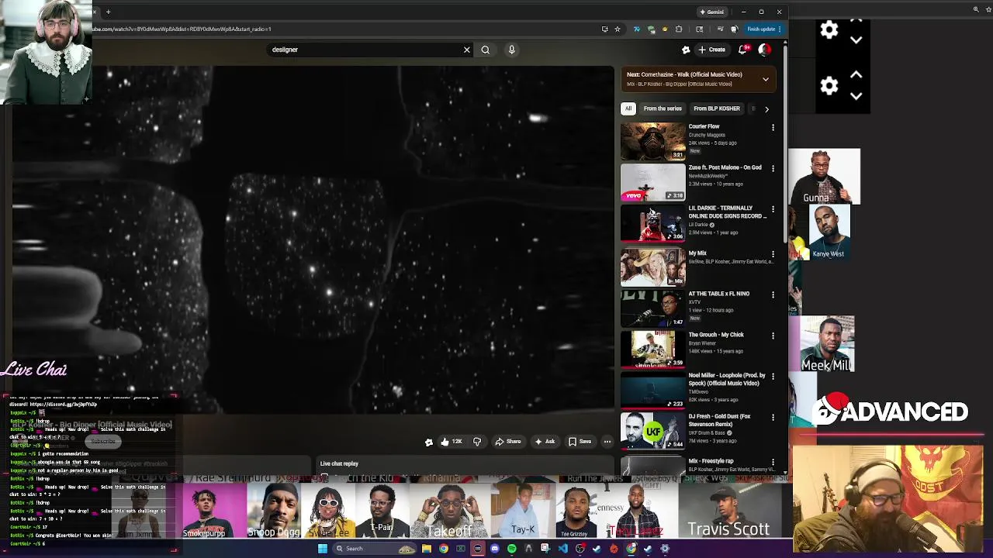Viewport: 993px width, 558px height.
Task: Open Spotify from the taskbar
Action: click(x=512, y=549)
